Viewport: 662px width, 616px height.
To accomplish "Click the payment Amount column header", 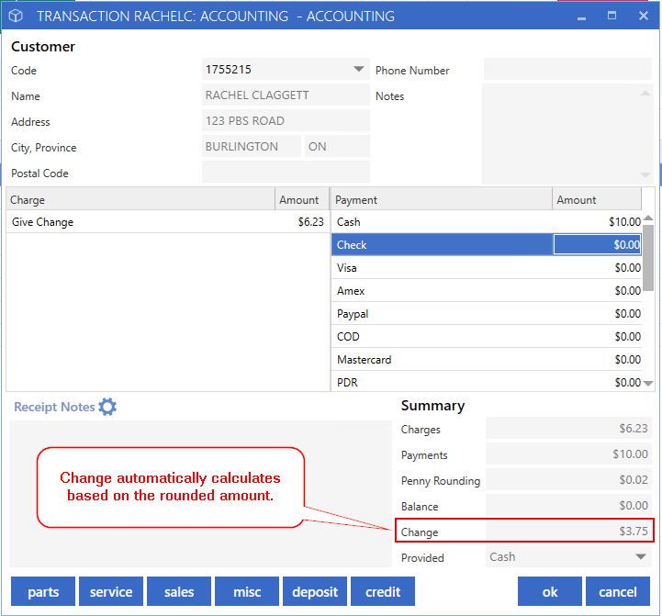I will (597, 199).
